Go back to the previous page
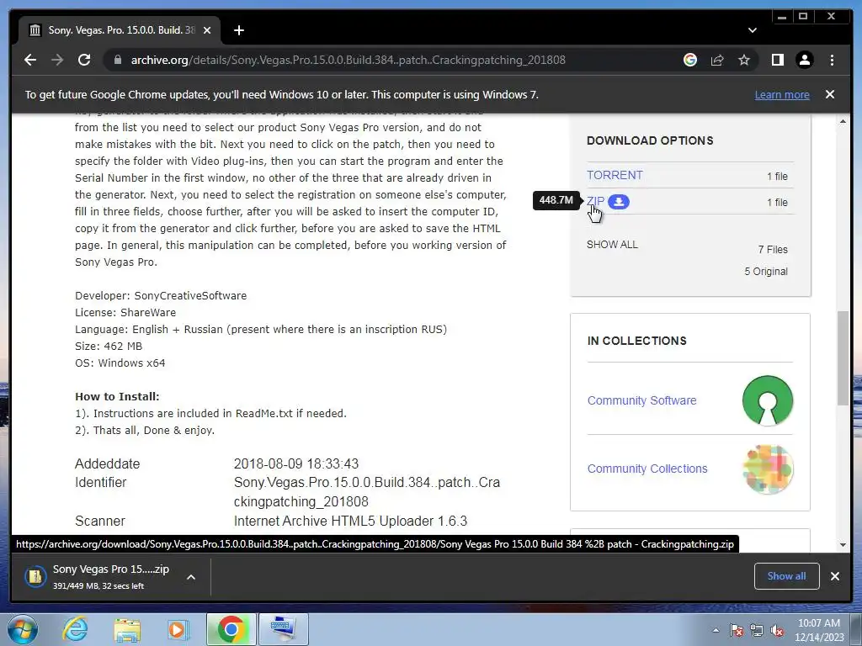The width and height of the screenshot is (862, 646). click(30, 60)
